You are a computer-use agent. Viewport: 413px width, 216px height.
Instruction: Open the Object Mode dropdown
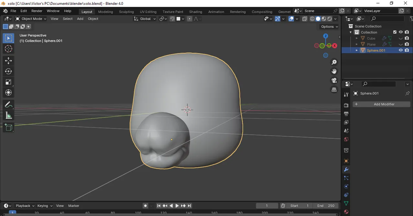point(31,19)
